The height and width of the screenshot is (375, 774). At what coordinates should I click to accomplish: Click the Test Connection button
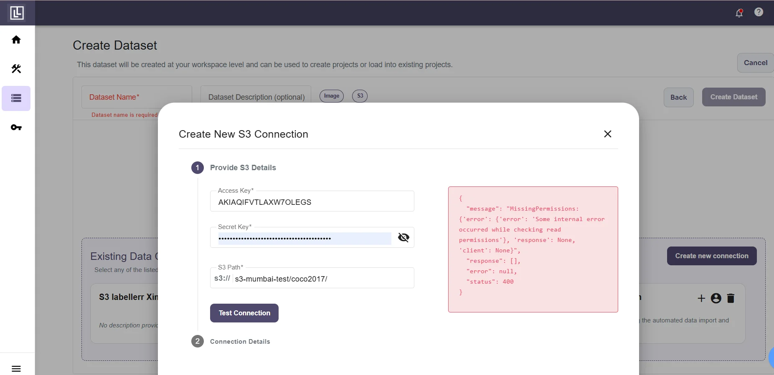pos(244,313)
